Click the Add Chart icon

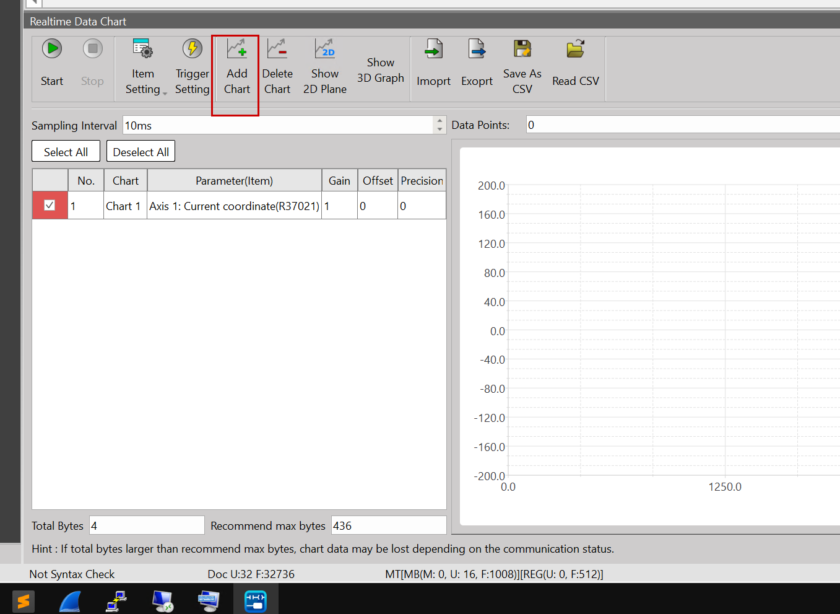(236, 50)
